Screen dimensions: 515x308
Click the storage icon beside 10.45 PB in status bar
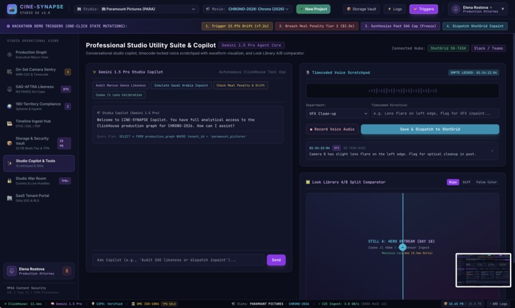pyautogui.click(x=446, y=304)
